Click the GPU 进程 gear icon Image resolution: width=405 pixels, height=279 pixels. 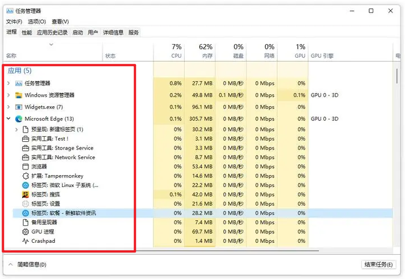coord(25,232)
